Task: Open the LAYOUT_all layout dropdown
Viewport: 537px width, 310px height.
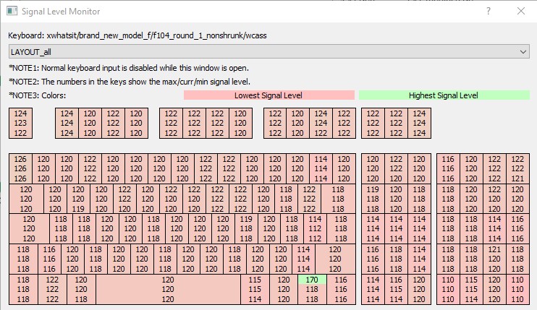Action: (268, 52)
